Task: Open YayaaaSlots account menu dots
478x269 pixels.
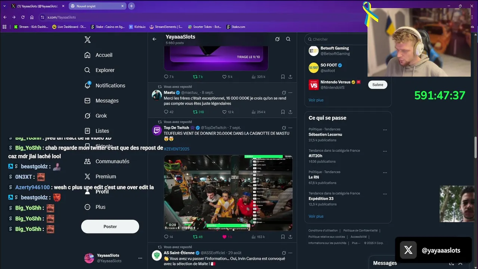Action: 140,258
